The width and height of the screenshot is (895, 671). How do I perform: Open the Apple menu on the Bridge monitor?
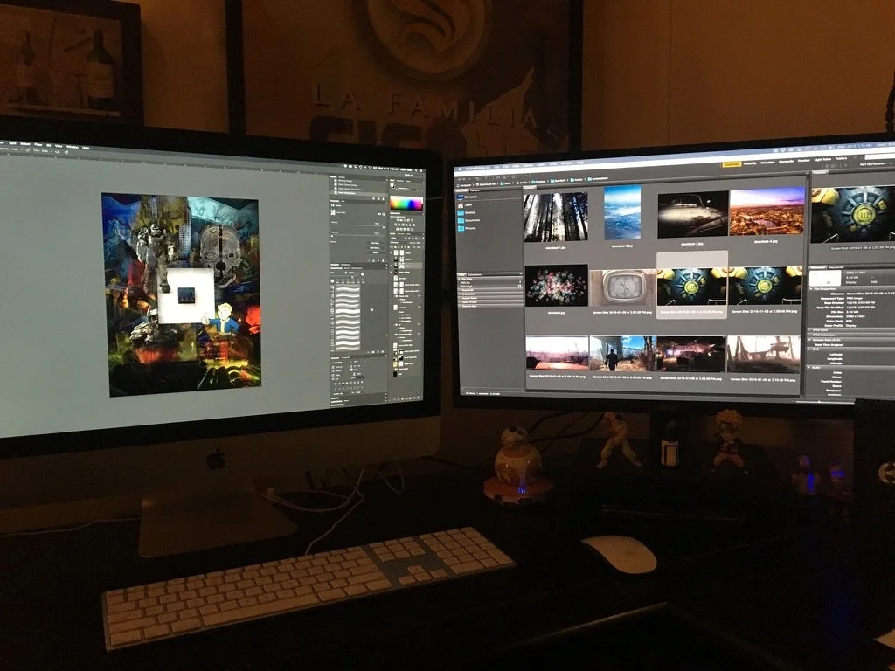[x=460, y=169]
